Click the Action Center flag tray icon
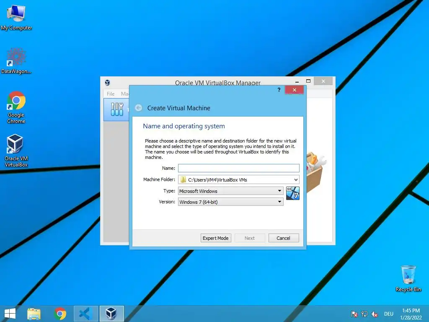The width and height of the screenshot is (429, 322). coord(354,314)
